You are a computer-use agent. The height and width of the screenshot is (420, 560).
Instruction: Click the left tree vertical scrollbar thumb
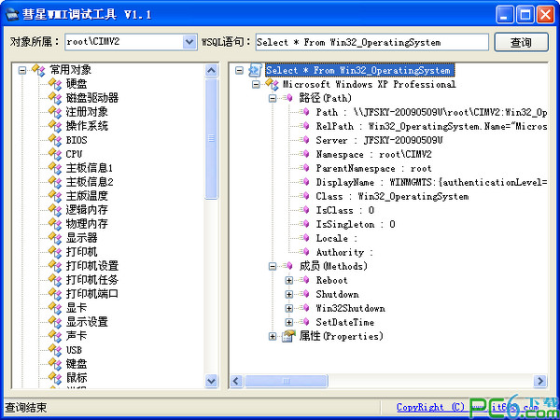tap(212, 138)
